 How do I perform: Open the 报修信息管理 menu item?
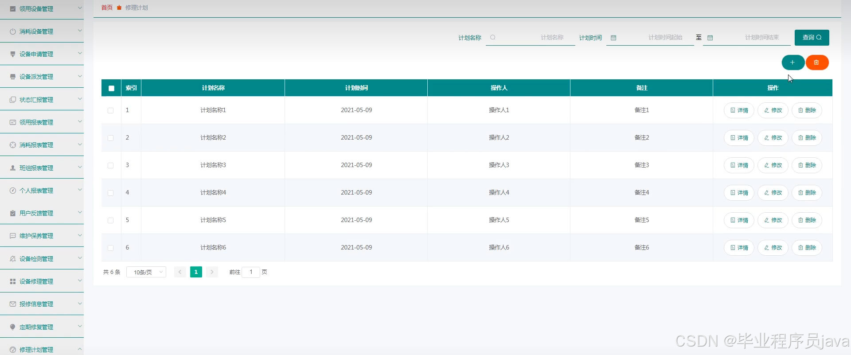[42, 304]
